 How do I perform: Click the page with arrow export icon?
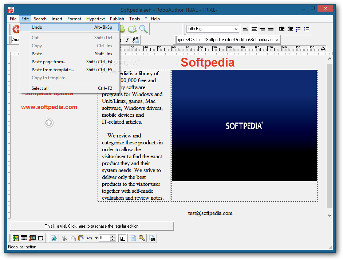click(x=54, y=239)
